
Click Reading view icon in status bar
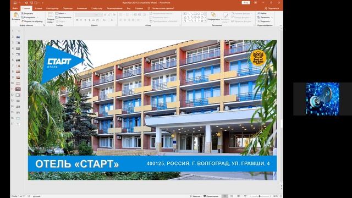coord(238,196)
